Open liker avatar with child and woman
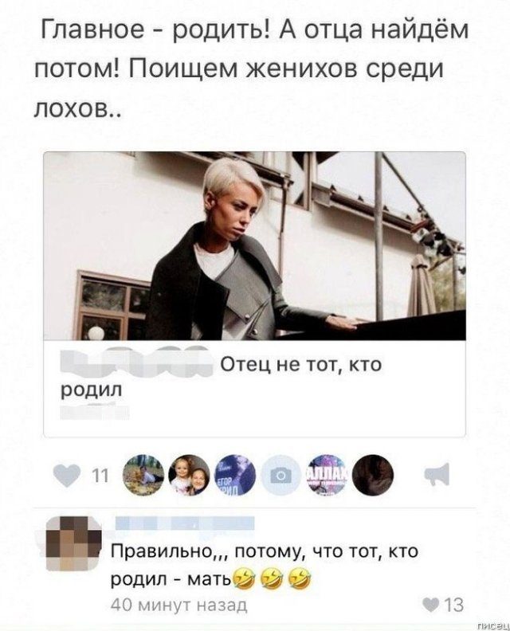The height and width of the screenshot is (631, 510). (189, 476)
